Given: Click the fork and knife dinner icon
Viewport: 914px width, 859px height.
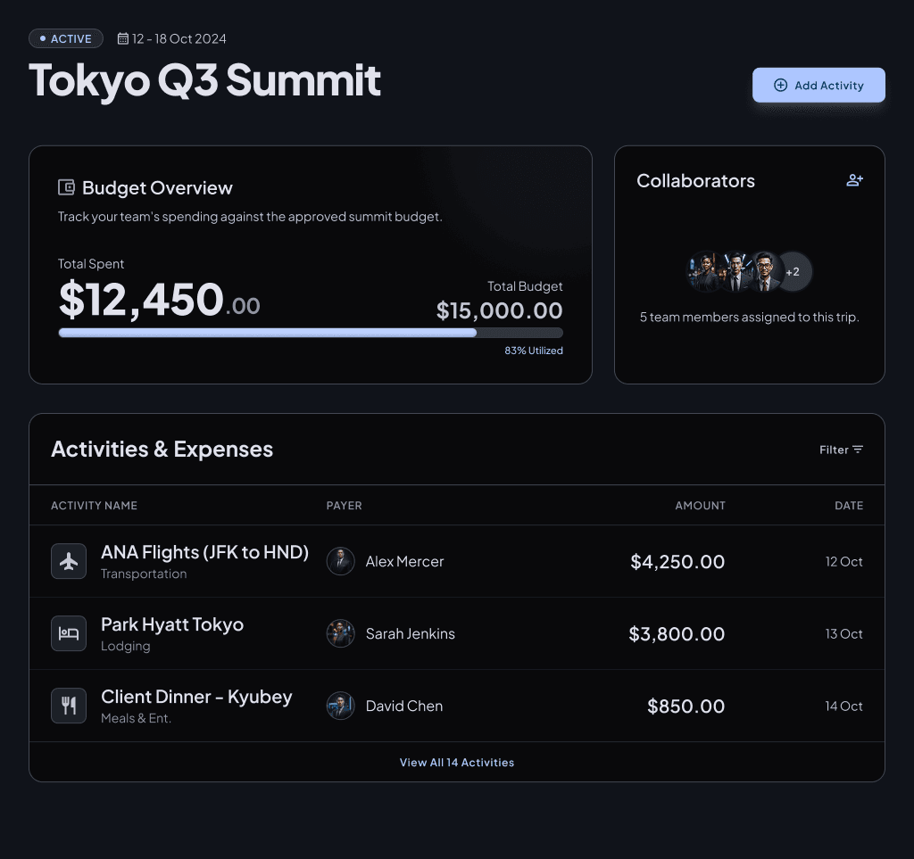Looking at the screenshot, I should [69, 706].
